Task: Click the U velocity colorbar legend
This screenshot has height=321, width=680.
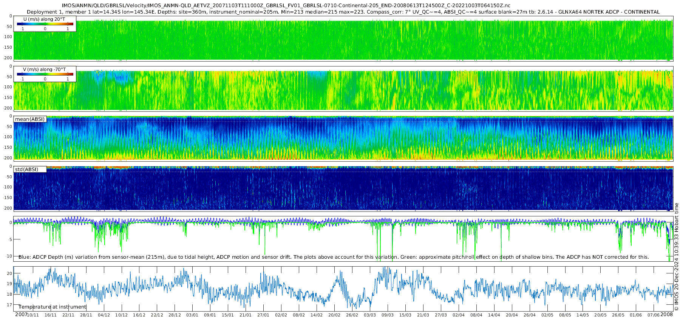Action: (45, 24)
